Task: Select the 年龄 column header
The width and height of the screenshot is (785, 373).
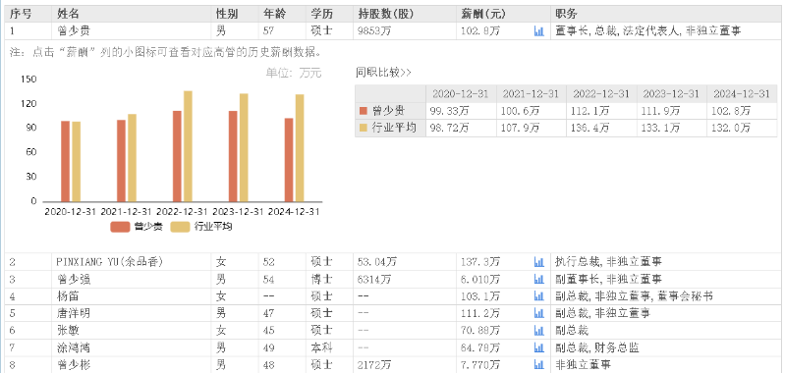Action: click(x=273, y=14)
